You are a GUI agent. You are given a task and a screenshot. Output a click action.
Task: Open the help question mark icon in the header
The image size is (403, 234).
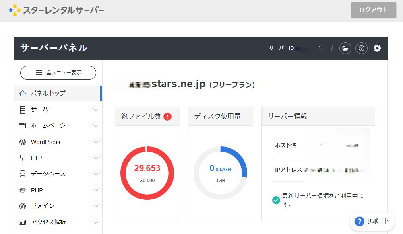(x=362, y=48)
